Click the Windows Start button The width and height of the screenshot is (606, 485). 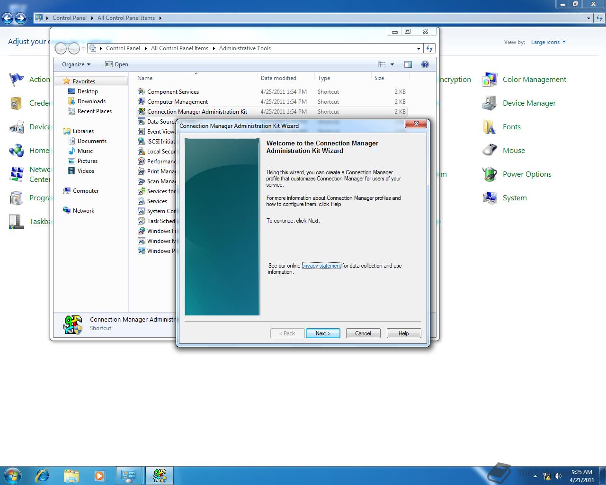pos(12,475)
